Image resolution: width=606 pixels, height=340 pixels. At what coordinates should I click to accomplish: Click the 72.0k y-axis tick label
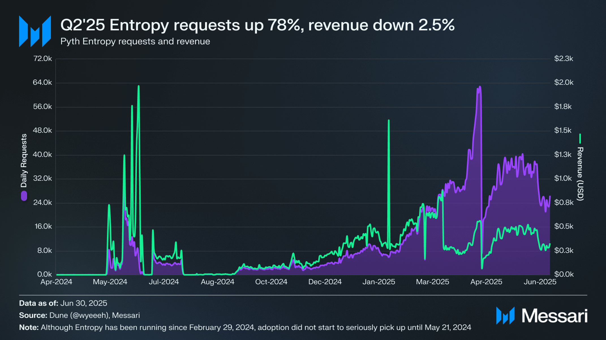[42, 59]
